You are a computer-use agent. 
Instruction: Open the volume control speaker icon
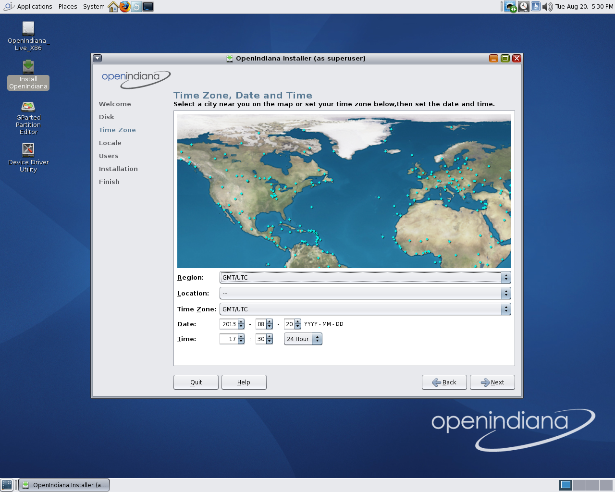click(547, 7)
